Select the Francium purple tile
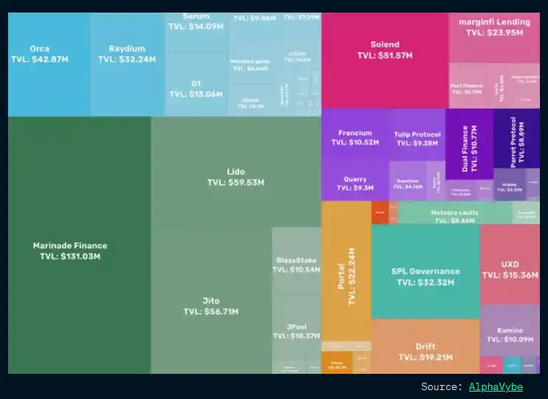 coord(355,137)
